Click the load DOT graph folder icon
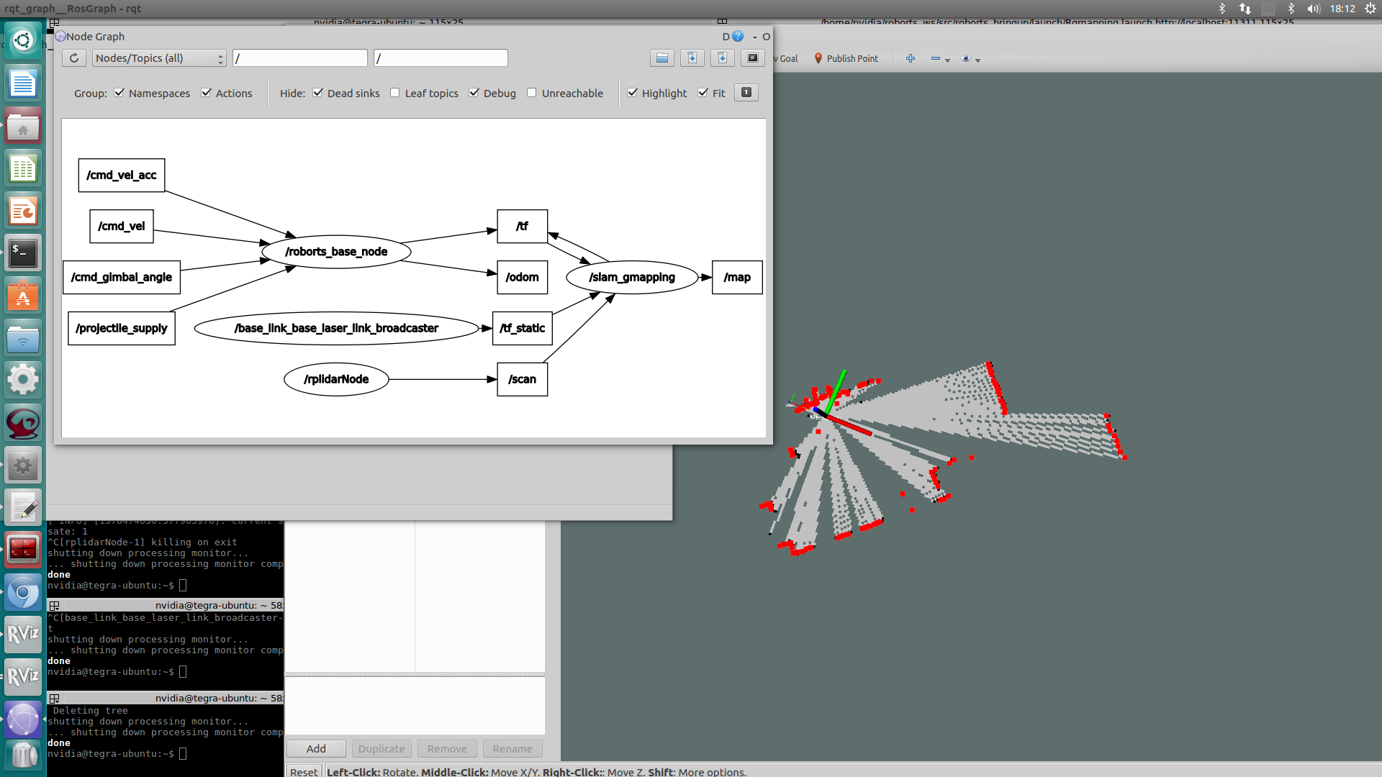The height and width of the screenshot is (777, 1382). [x=661, y=58]
